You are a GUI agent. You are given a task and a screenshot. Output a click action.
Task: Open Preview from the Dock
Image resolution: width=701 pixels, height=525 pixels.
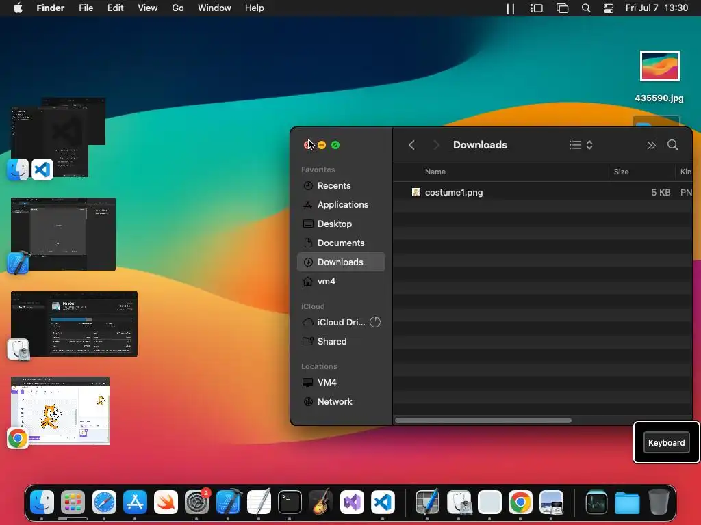point(551,502)
